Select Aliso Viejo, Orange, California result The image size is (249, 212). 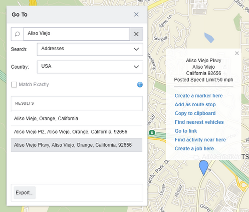77,118
